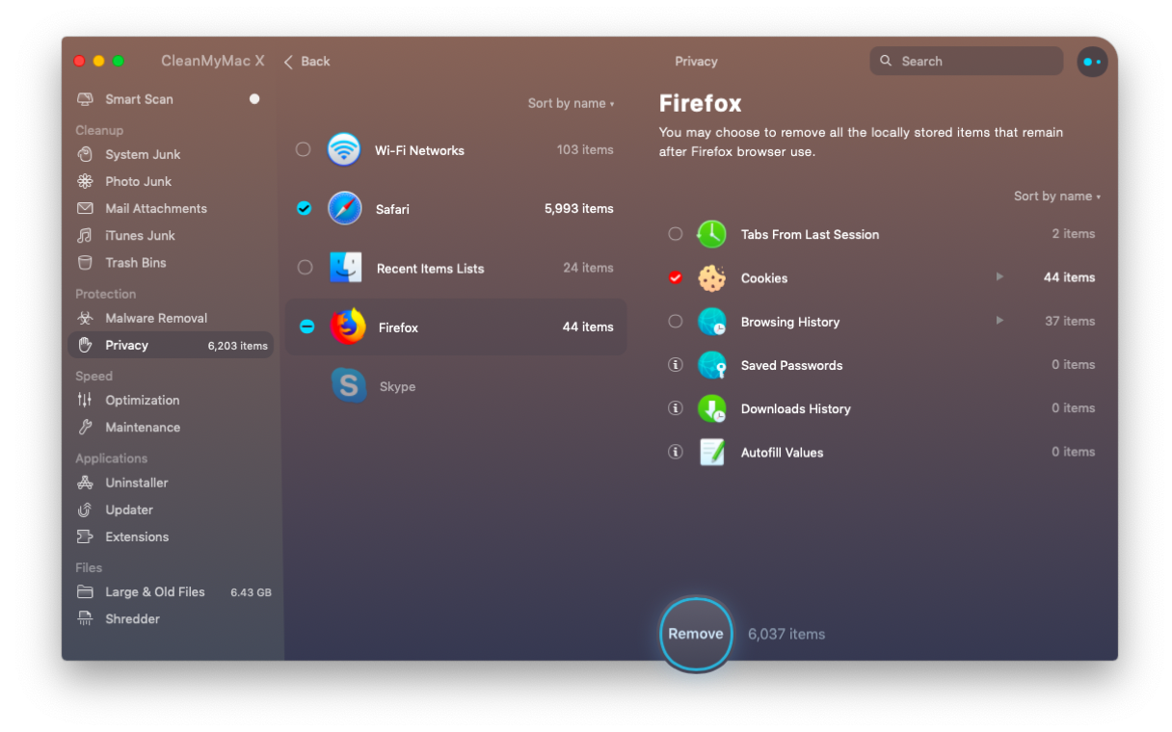Open the Uninstaller module
The image size is (1172, 732).
pyautogui.click(x=170, y=483)
